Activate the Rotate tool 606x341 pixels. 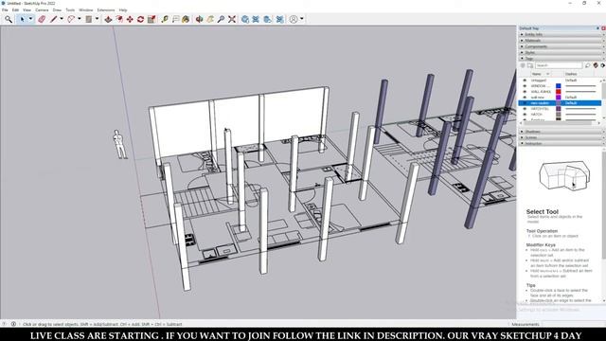tap(141, 19)
